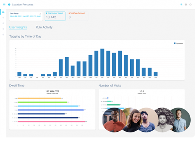Open the bottom-most gray sidebar dot item
This screenshot has height=141, width=195.
point(4,35)
